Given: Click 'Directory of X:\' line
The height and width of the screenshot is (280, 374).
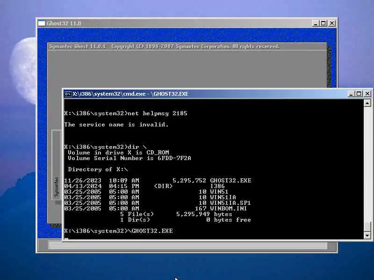Looking at the screenshot, I should 98,169.
